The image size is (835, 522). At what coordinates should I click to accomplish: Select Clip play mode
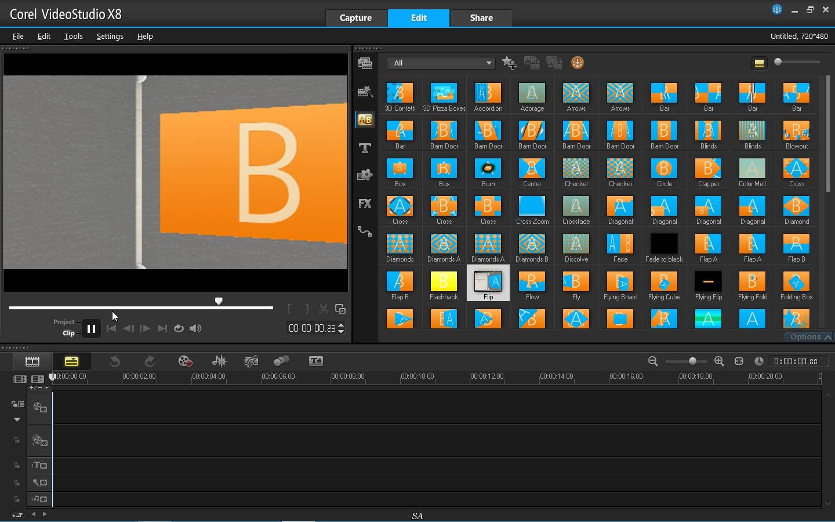(x=68, y=333)
